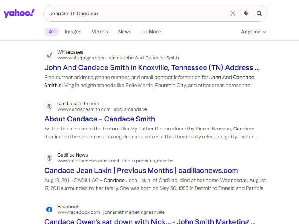Submit search with magnifying glass icon
Image resolution: width=299 pixels, height=224 pixels.
point(259,13)
